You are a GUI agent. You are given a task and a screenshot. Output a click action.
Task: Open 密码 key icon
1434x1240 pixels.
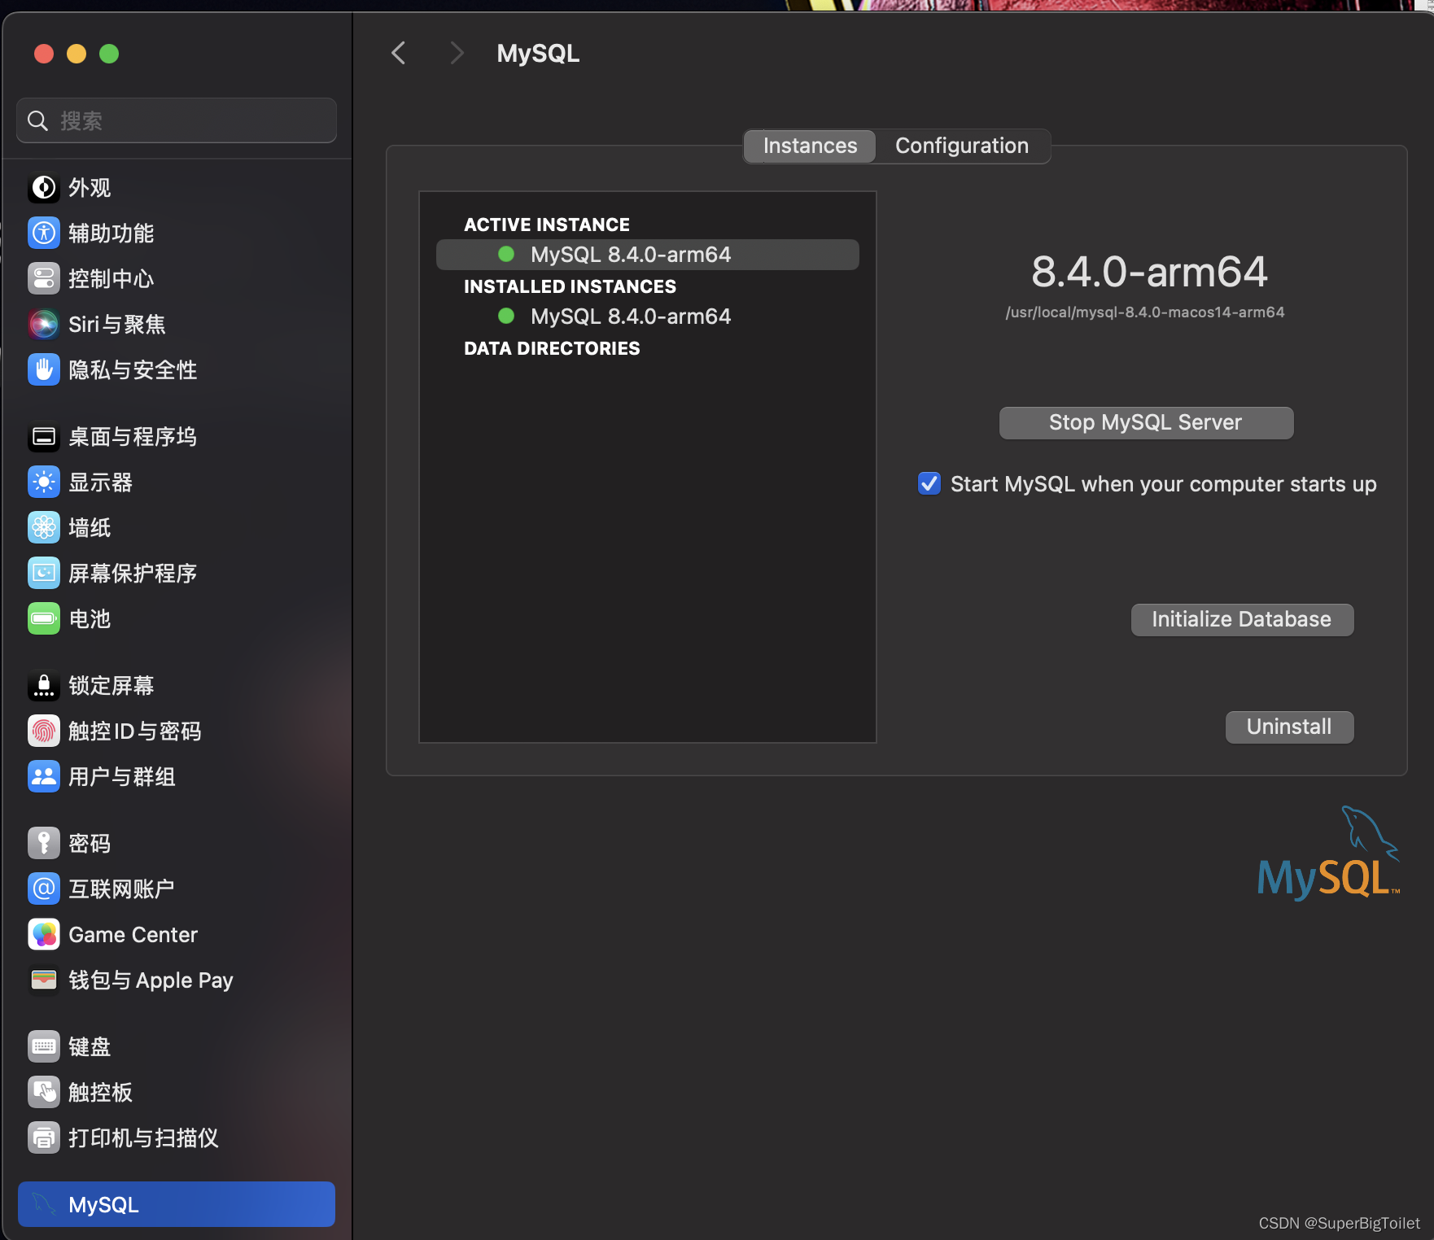tap(44, 844)
